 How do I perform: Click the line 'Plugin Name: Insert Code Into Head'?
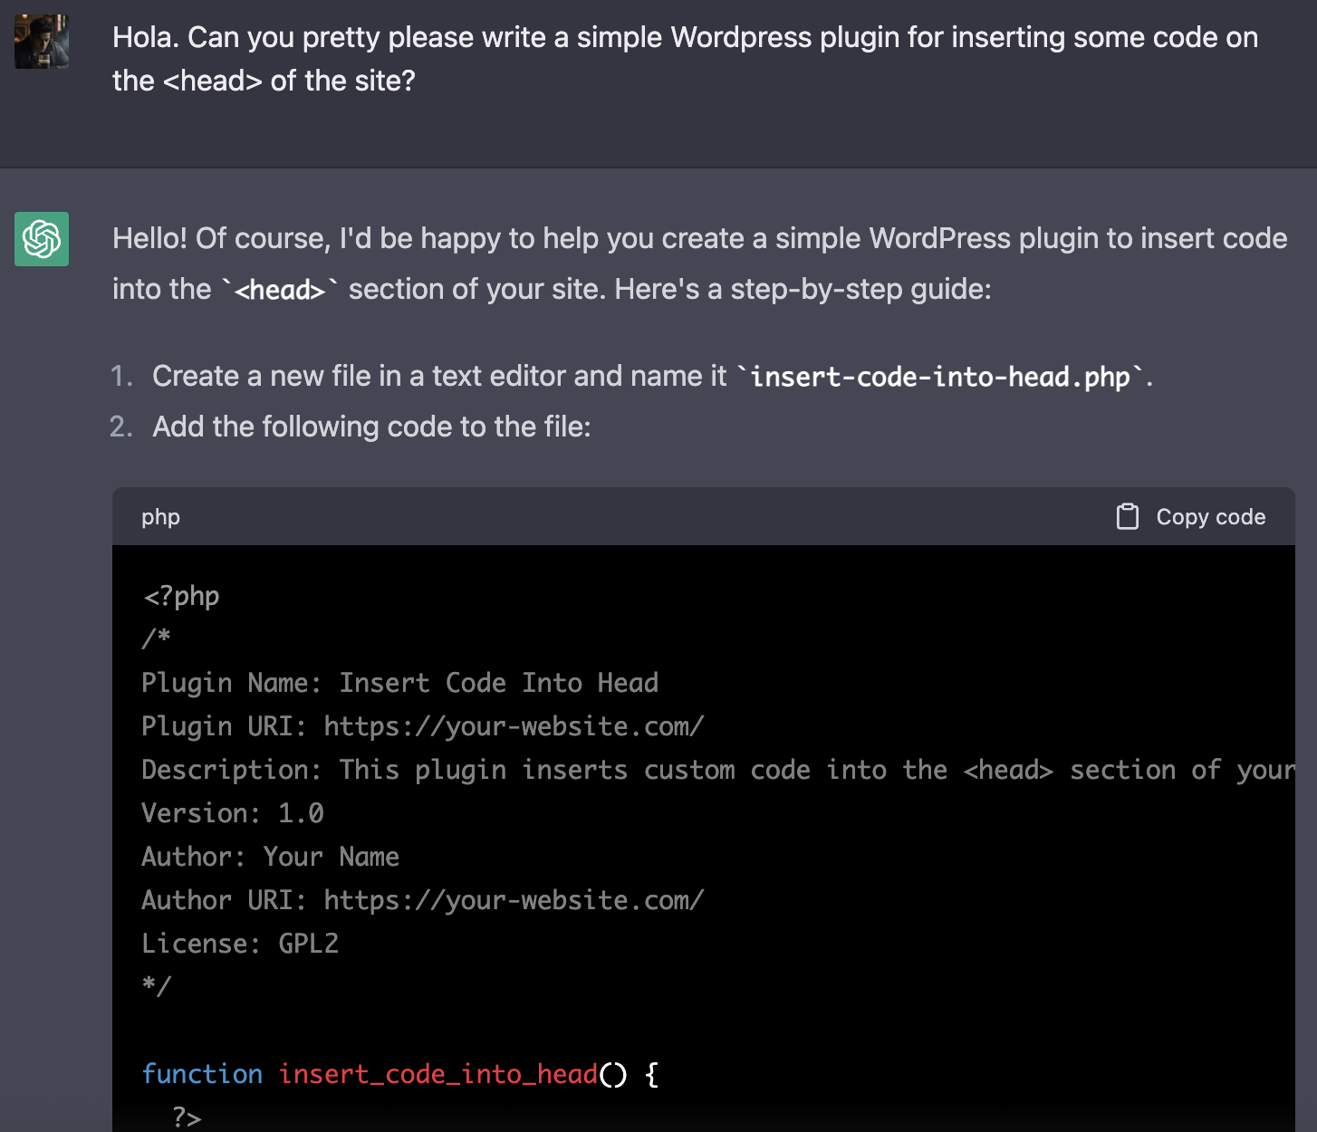tap(400, 683)
